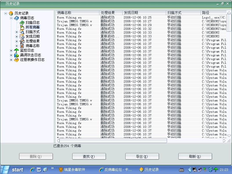Click the 删除(D) button
The height and width of the screenshot is (174, 232).
[x=36, y=156]
